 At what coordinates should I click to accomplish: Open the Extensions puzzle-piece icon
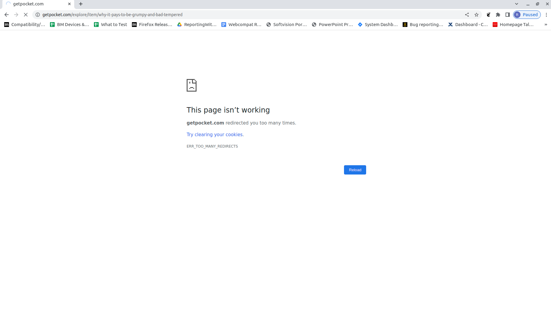pyautogui.click(x=498, y=14)
